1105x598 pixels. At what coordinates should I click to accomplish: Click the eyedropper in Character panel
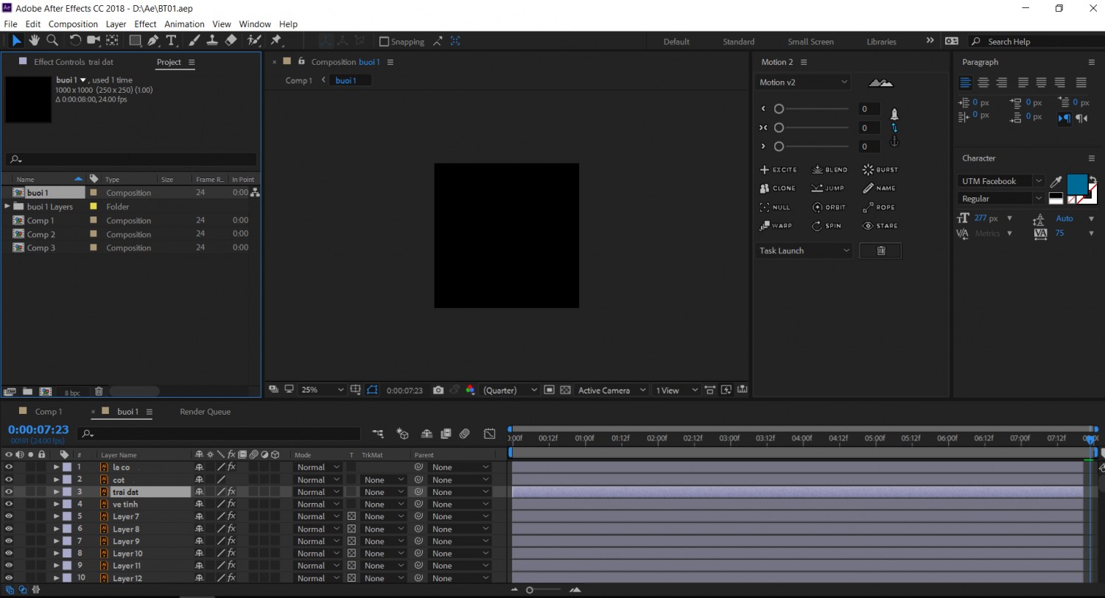[1056, 181]
